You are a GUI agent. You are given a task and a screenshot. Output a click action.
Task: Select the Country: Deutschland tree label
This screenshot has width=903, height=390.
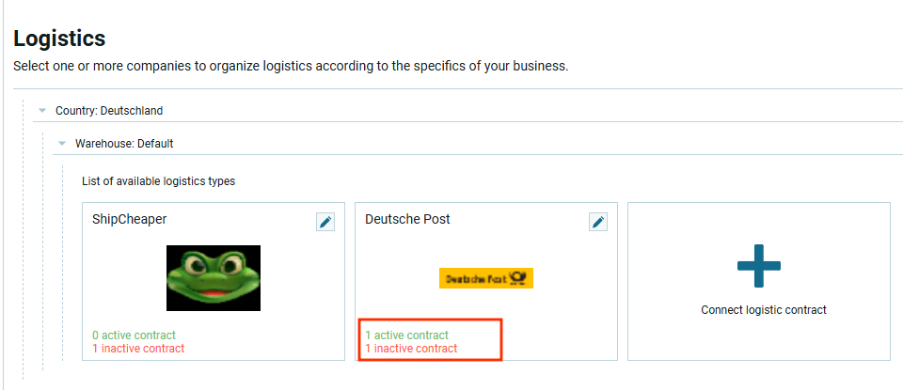[x=109, y=111]
